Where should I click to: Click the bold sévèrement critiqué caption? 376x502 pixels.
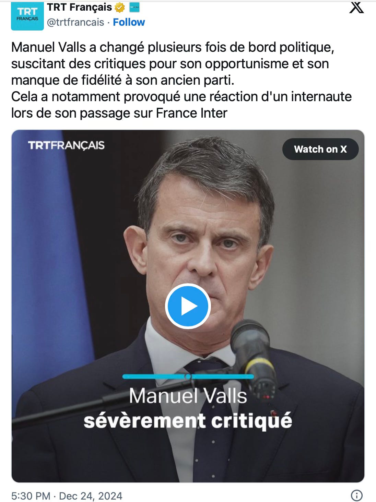point(188,420)
